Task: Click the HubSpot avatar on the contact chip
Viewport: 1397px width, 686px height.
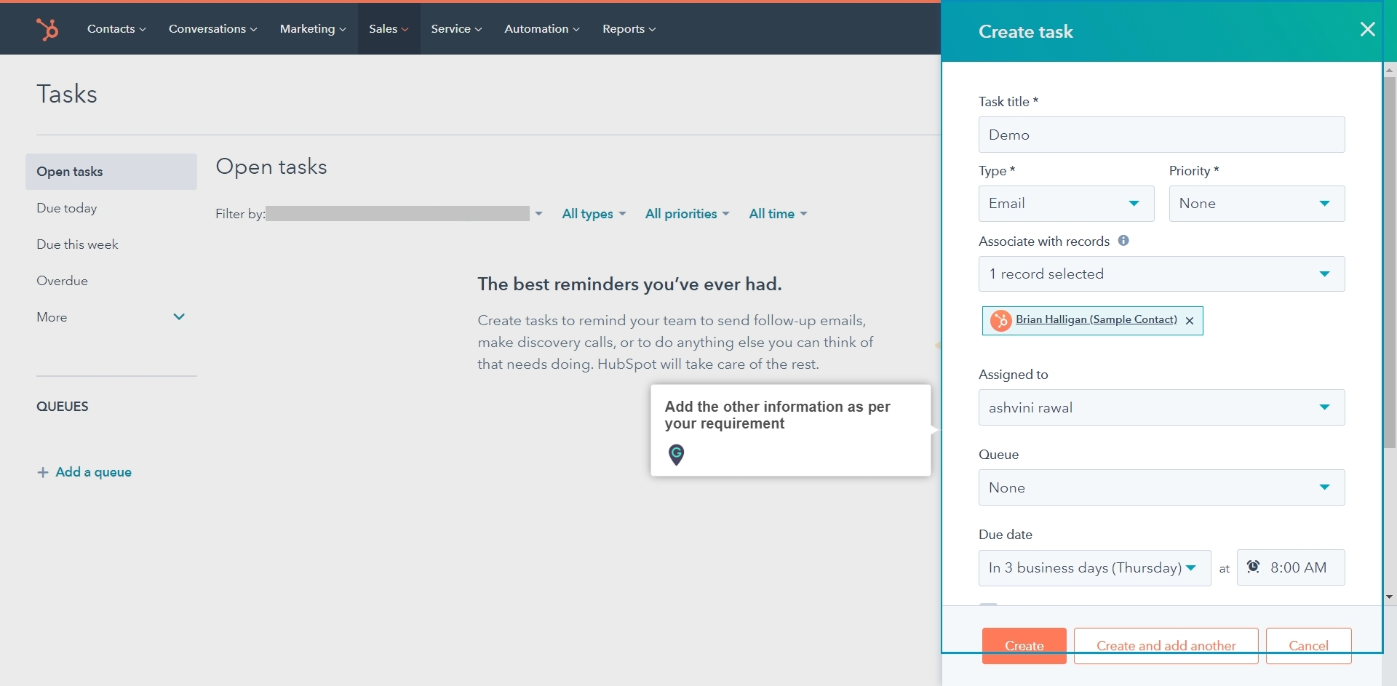Action: click(x=1000, y=319)
